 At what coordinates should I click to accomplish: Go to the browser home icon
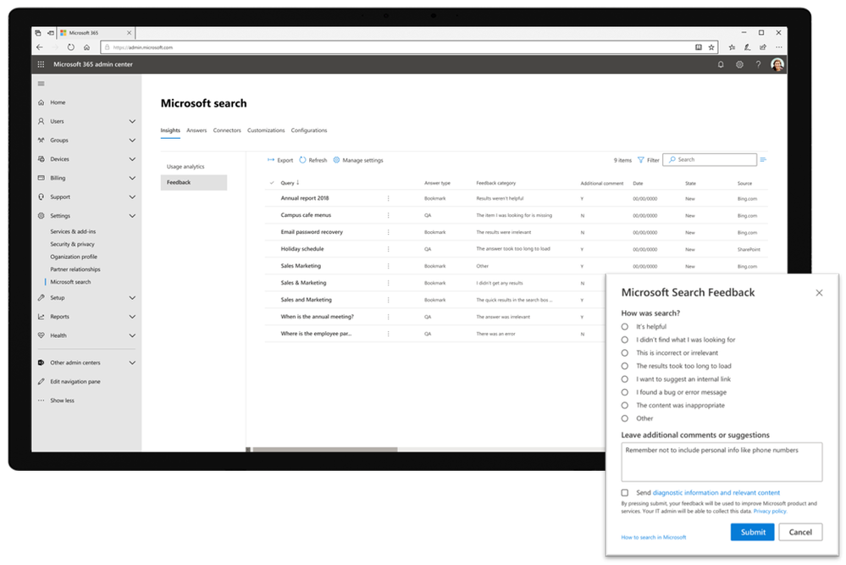86,47
